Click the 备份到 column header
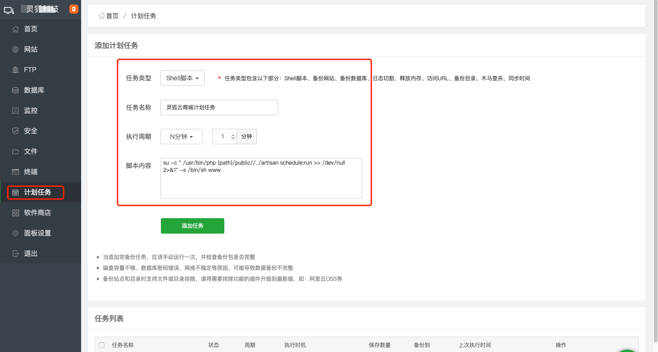 click(x=422, y=345)
